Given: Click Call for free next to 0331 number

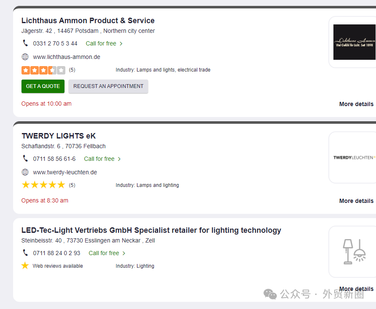Looking at the screenshot, I should click(x=104, y=43).
